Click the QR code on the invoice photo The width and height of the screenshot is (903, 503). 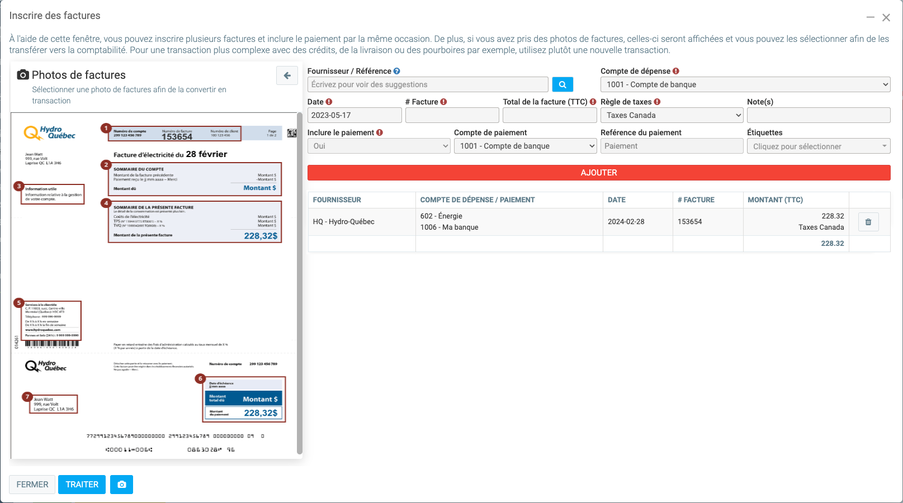pos(291,133)
